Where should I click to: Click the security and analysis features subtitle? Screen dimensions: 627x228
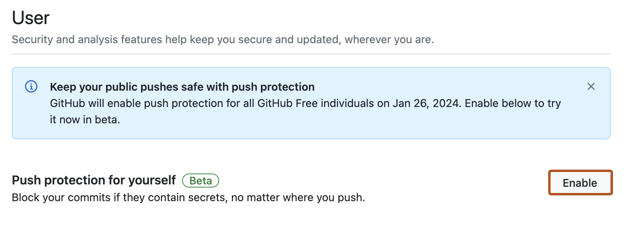click(x=222, y=40)
